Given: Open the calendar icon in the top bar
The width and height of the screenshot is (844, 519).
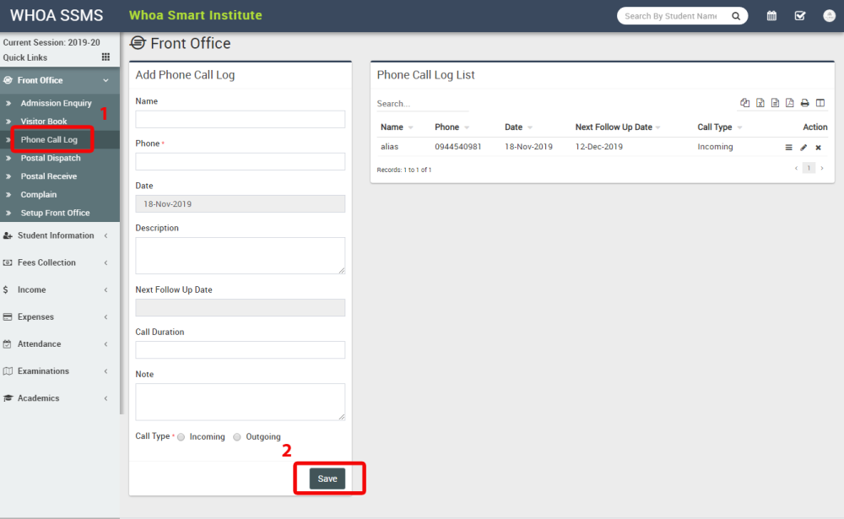Looking at the screenshot, I should point(771,15).
